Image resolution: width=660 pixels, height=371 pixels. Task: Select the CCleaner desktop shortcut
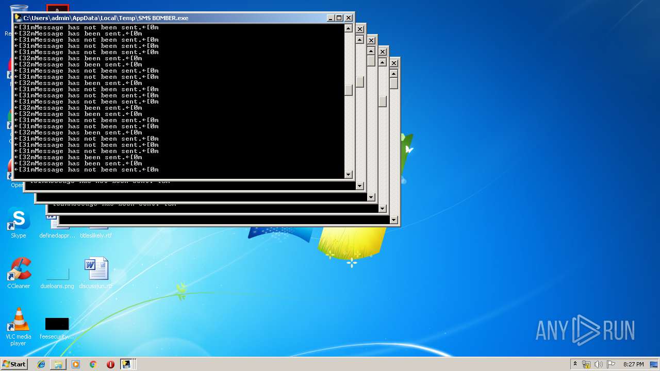19,273
